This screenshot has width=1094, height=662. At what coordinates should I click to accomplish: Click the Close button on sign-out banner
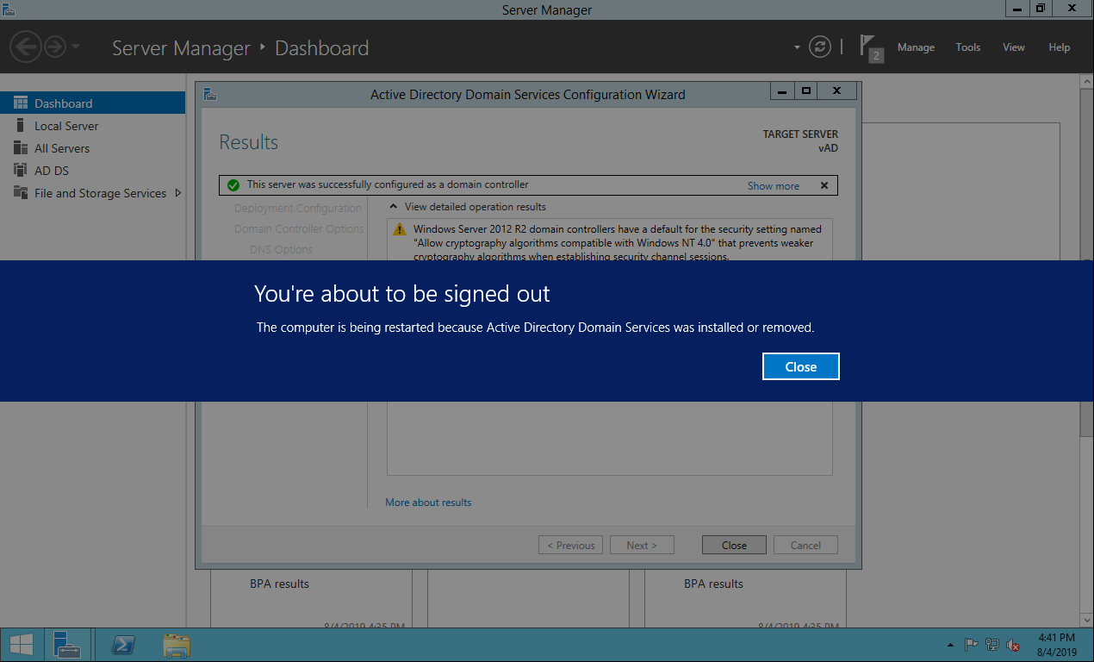click(800, 366)
